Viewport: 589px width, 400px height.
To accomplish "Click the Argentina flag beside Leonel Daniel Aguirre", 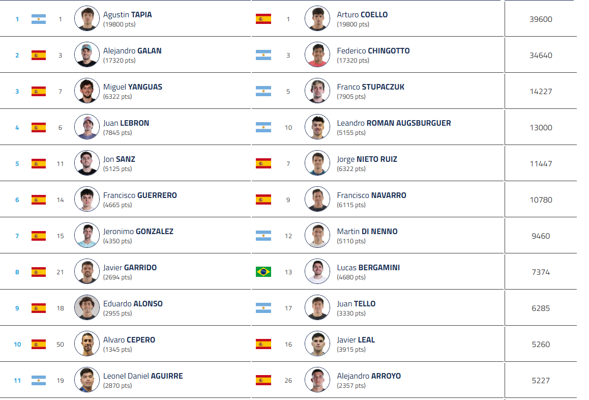I will [39, 380].
